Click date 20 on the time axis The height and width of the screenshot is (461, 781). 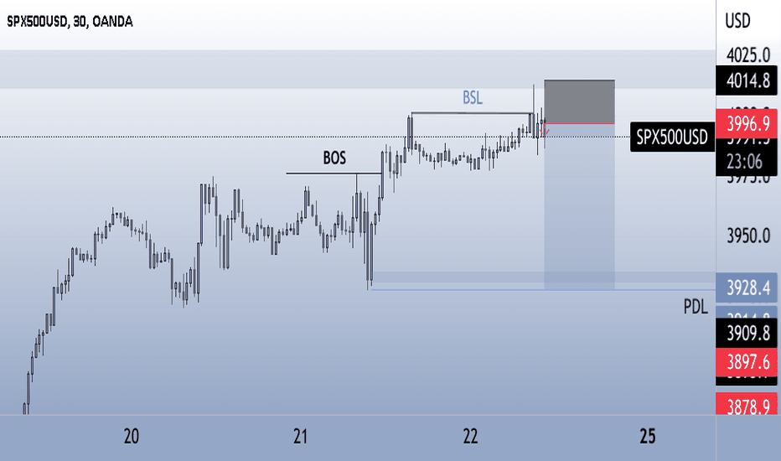pos(131,437)
